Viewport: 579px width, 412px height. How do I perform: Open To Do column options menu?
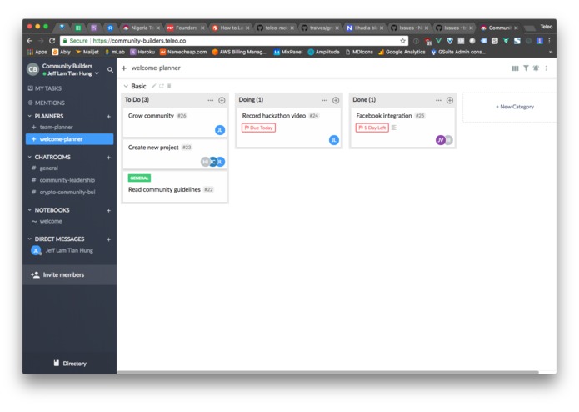coord(211,100)
